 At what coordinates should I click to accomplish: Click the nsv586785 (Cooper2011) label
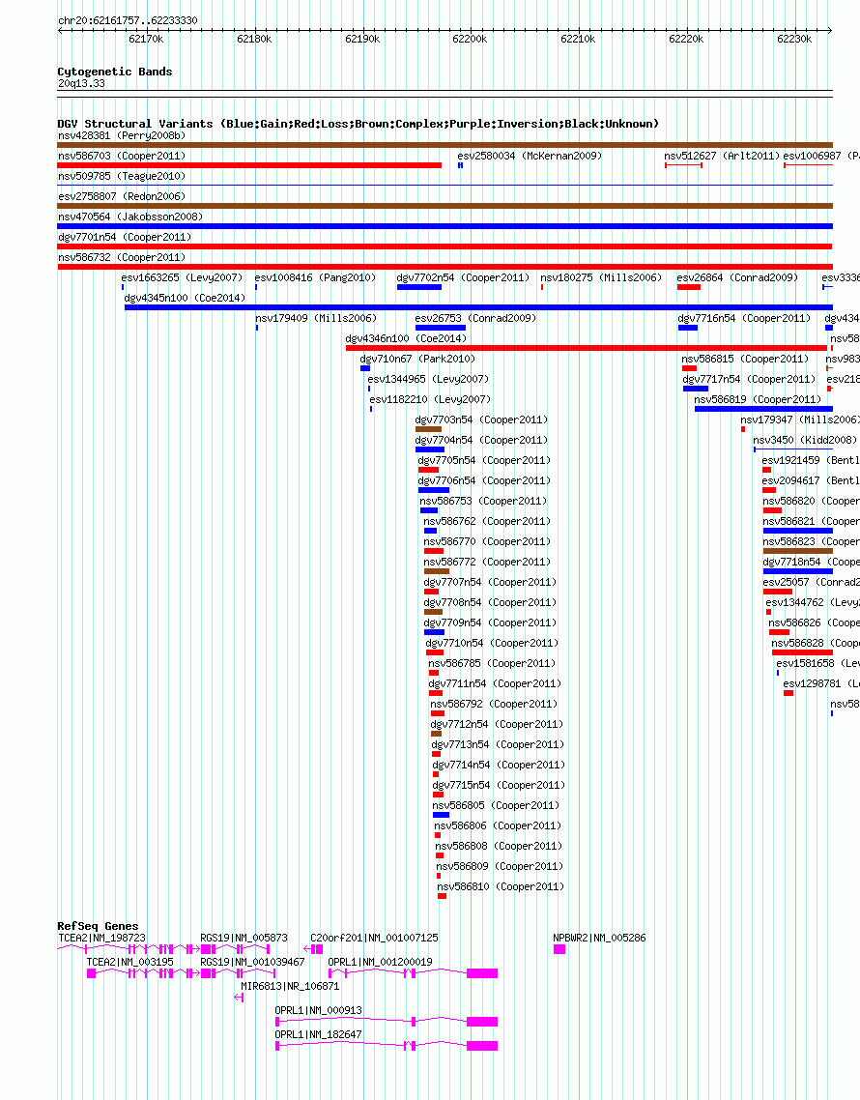492,664
